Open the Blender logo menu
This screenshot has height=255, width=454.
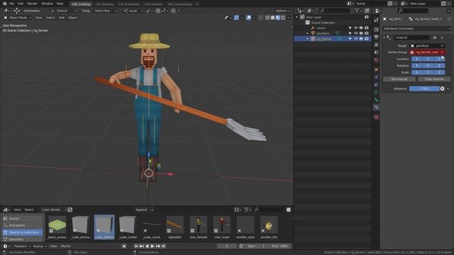[4, 4]
